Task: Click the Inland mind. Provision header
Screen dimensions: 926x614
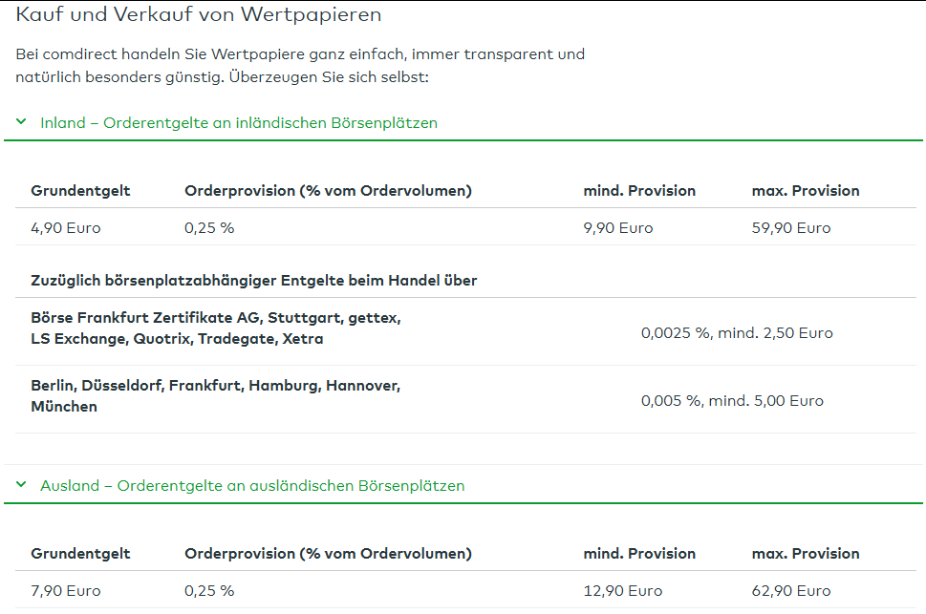Action: point(639,191)
